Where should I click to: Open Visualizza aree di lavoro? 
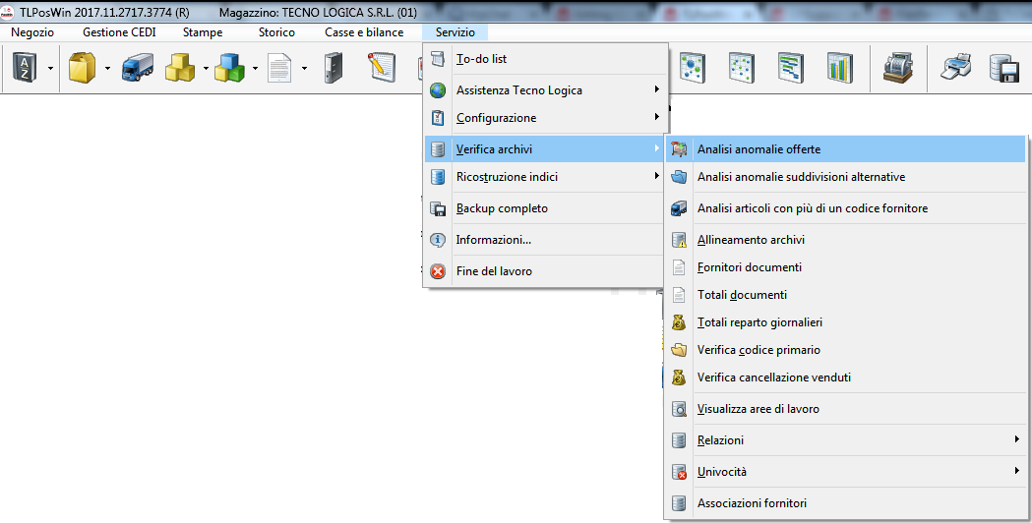point(758,409)
